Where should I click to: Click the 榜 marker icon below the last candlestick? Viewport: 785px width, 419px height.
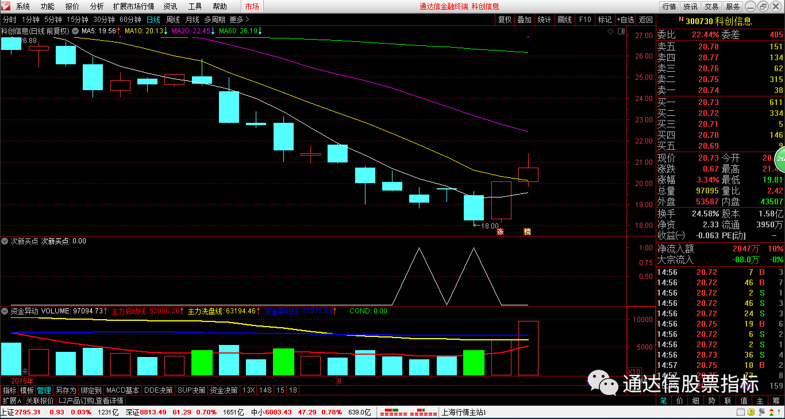[x=527, y=232]
